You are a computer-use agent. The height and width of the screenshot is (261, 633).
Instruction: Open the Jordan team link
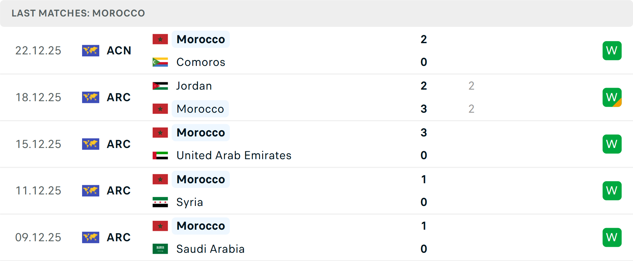194,86
